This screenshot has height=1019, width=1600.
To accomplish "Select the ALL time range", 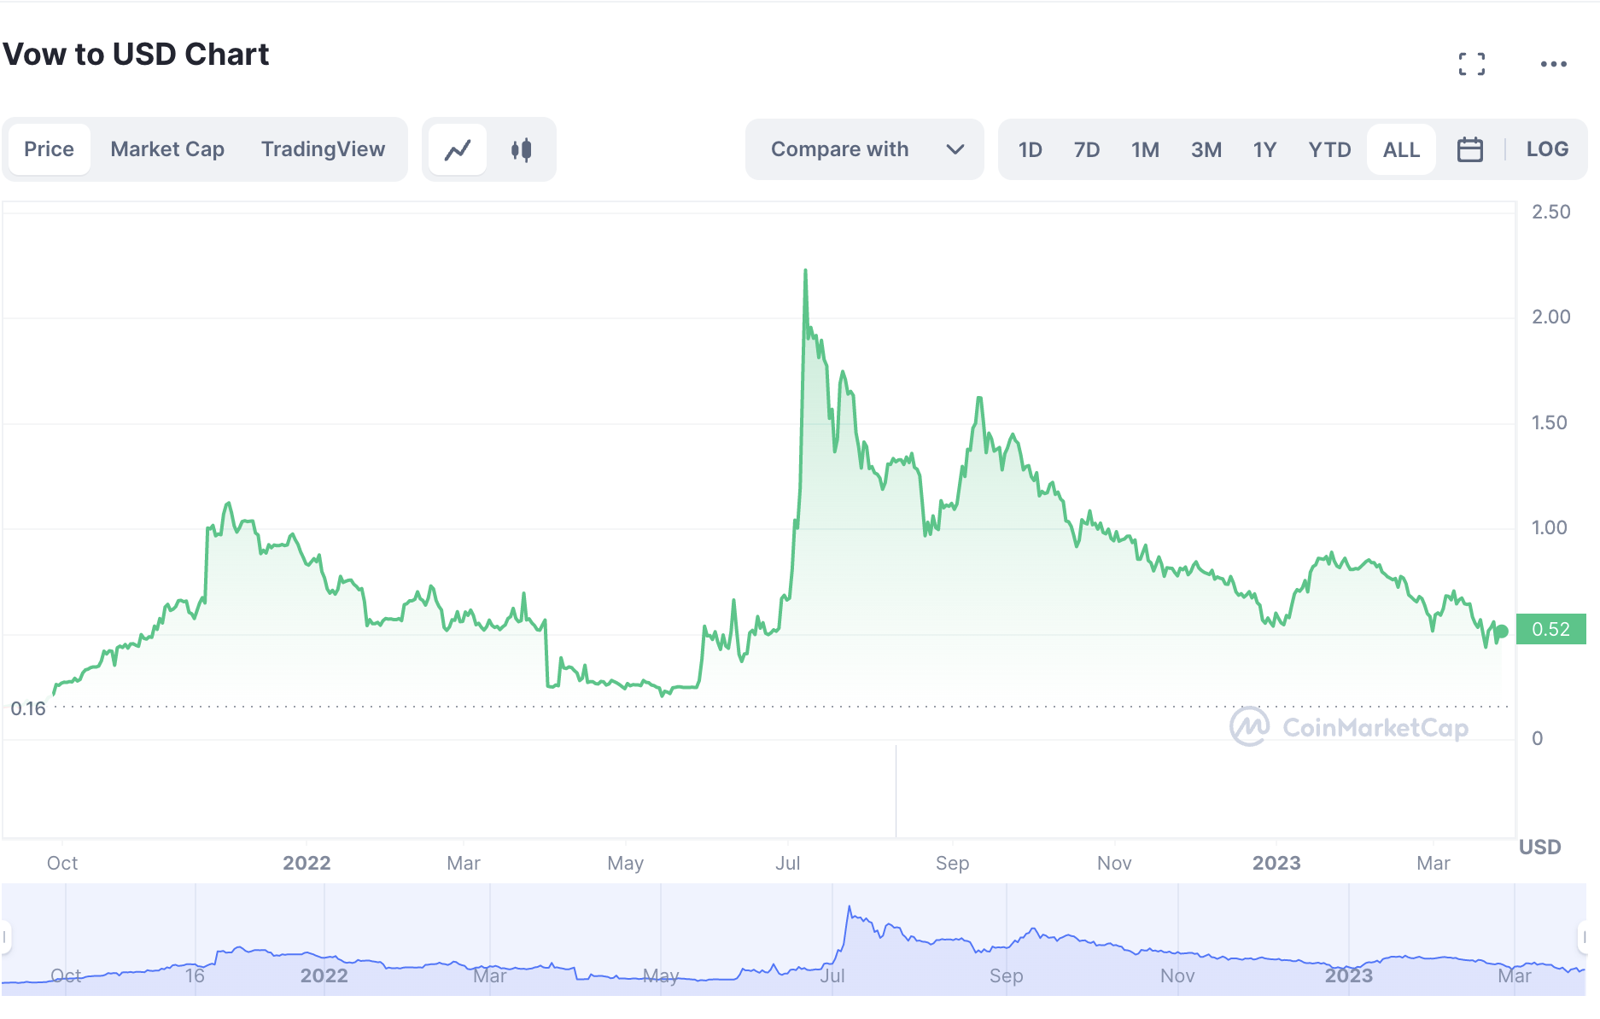I will [1401, 150].
